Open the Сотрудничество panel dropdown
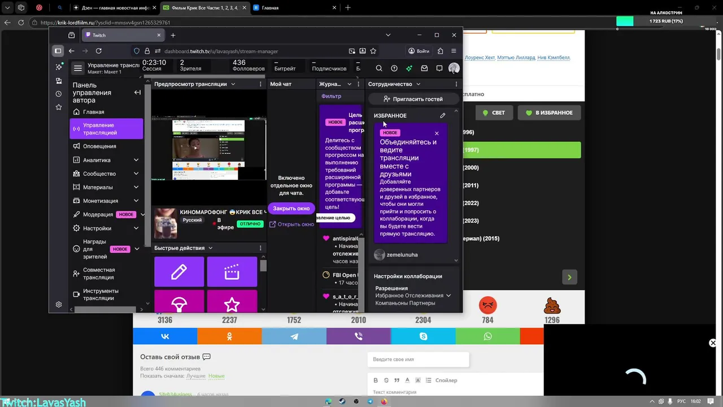 click(418, 84)
